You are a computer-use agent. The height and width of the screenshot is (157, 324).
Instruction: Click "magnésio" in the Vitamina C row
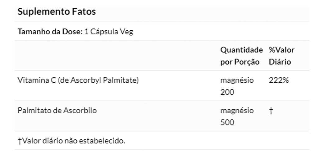237,80
